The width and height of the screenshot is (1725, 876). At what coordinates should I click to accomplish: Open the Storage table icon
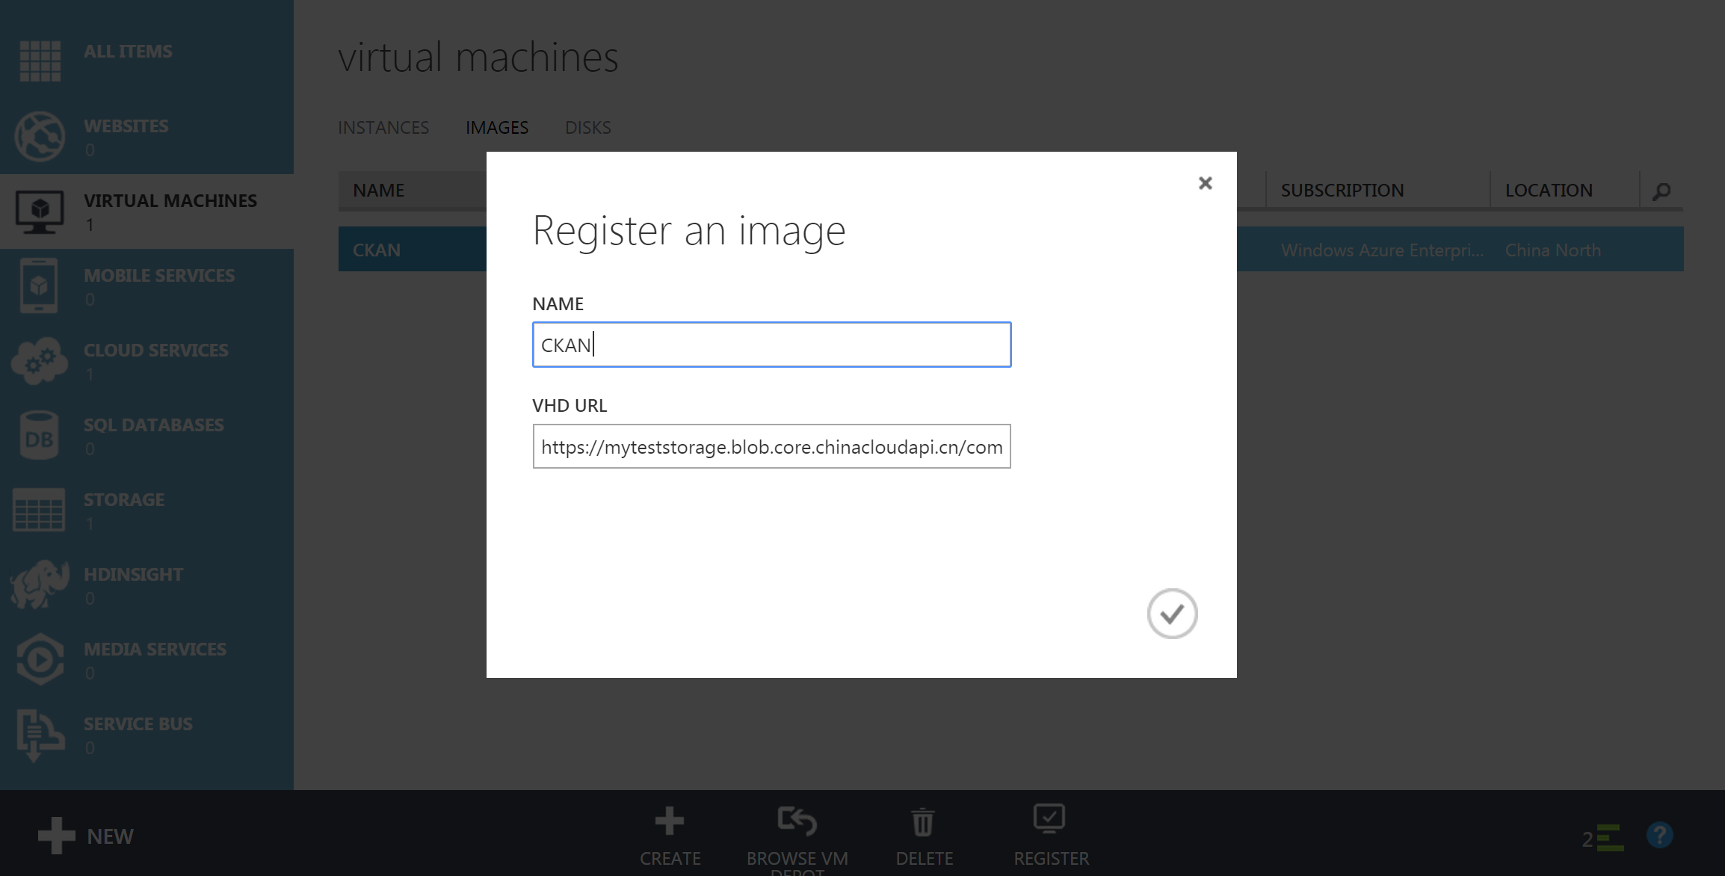click(40, 511)
